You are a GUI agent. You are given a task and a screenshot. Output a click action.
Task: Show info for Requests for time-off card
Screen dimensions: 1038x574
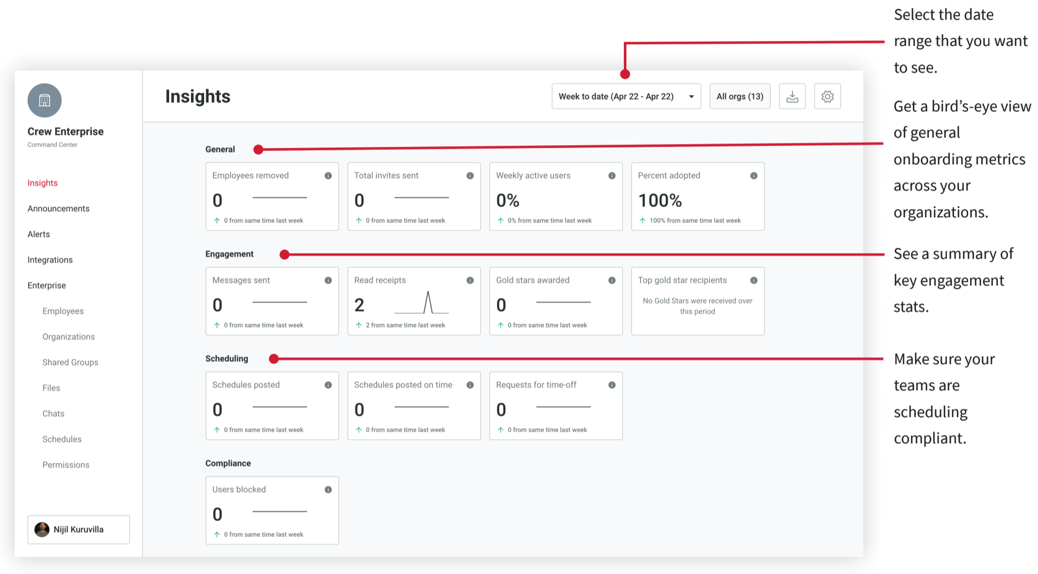(612, 385)
